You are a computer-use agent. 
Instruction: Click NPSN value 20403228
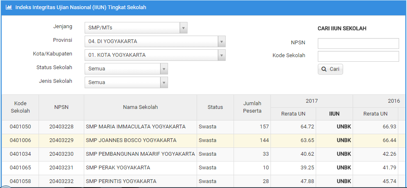pos(61,127)
